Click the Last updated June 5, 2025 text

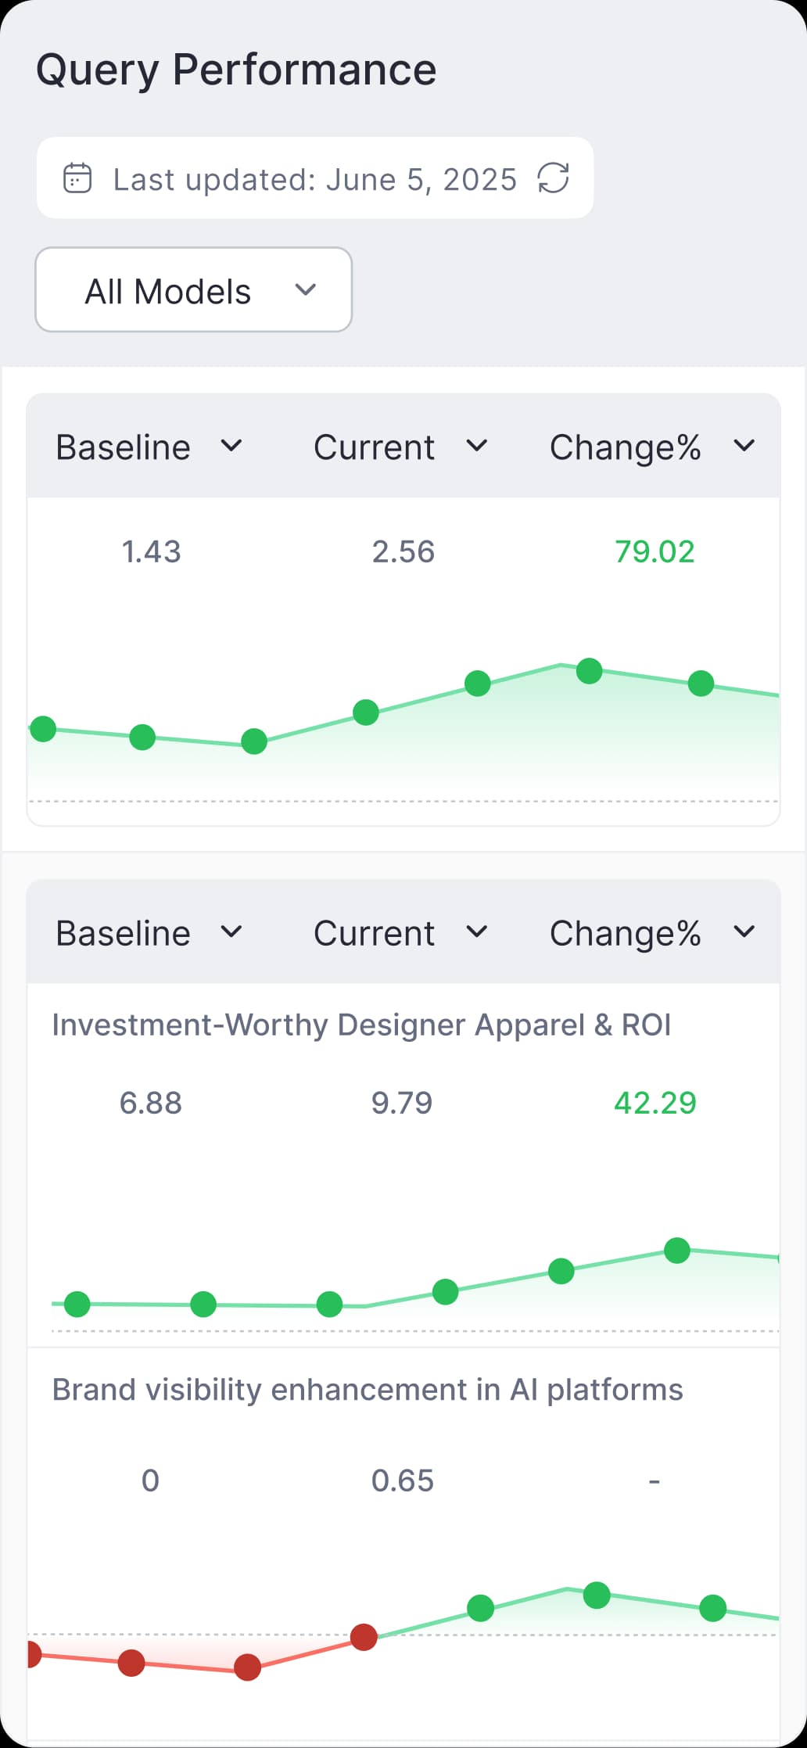click(x=314, y=180)
